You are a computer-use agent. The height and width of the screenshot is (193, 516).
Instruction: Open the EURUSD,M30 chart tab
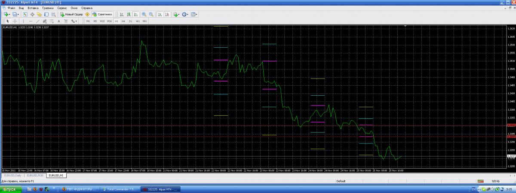click(35, 175)
